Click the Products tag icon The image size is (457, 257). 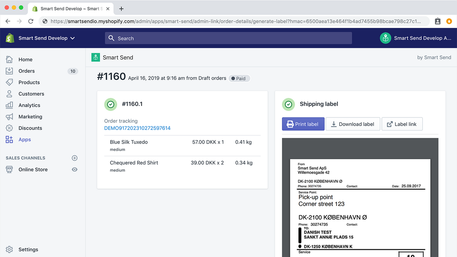point(9,82)
